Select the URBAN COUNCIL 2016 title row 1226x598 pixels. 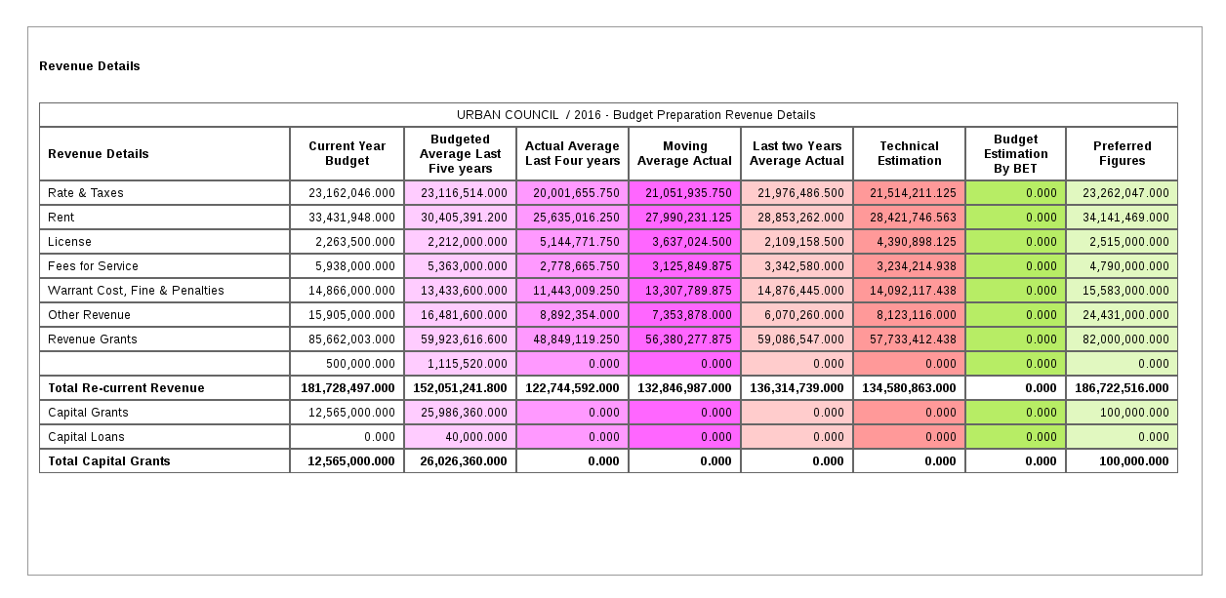[x=608, y=115]
